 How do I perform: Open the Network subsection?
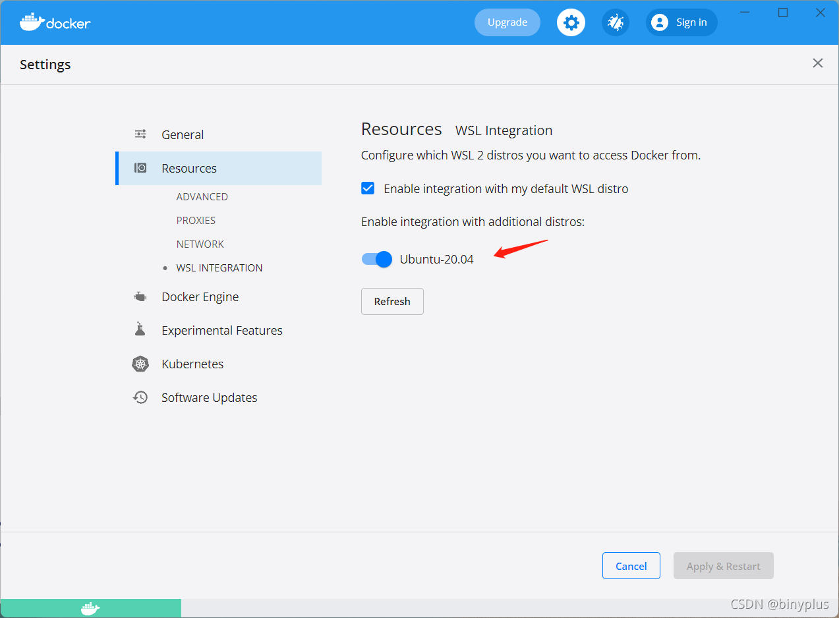(200, 244)
